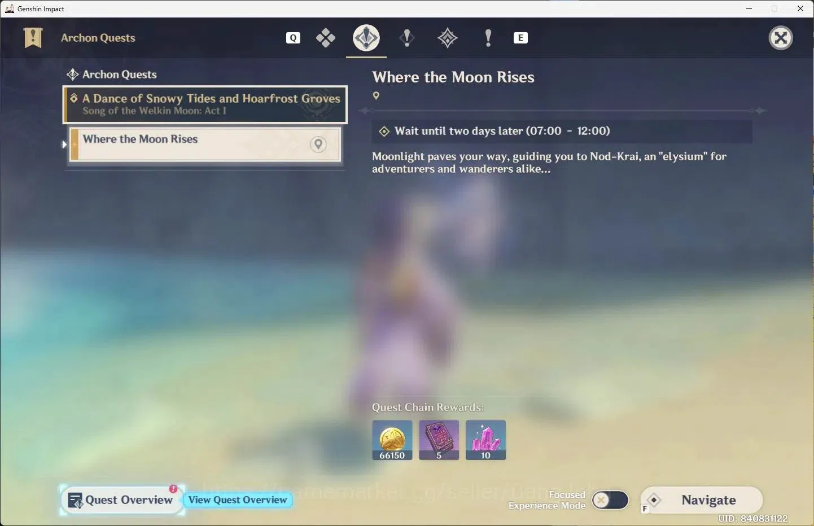This screenshot has width=814, height=526.
Task: Open the Quest Overview button
Action: point(121,500)
